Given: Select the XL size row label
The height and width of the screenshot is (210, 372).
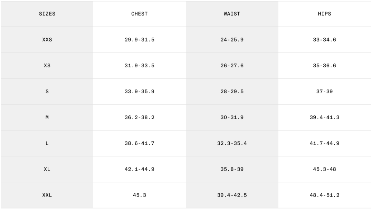Looking at the screenshot, I should [47, 169].
